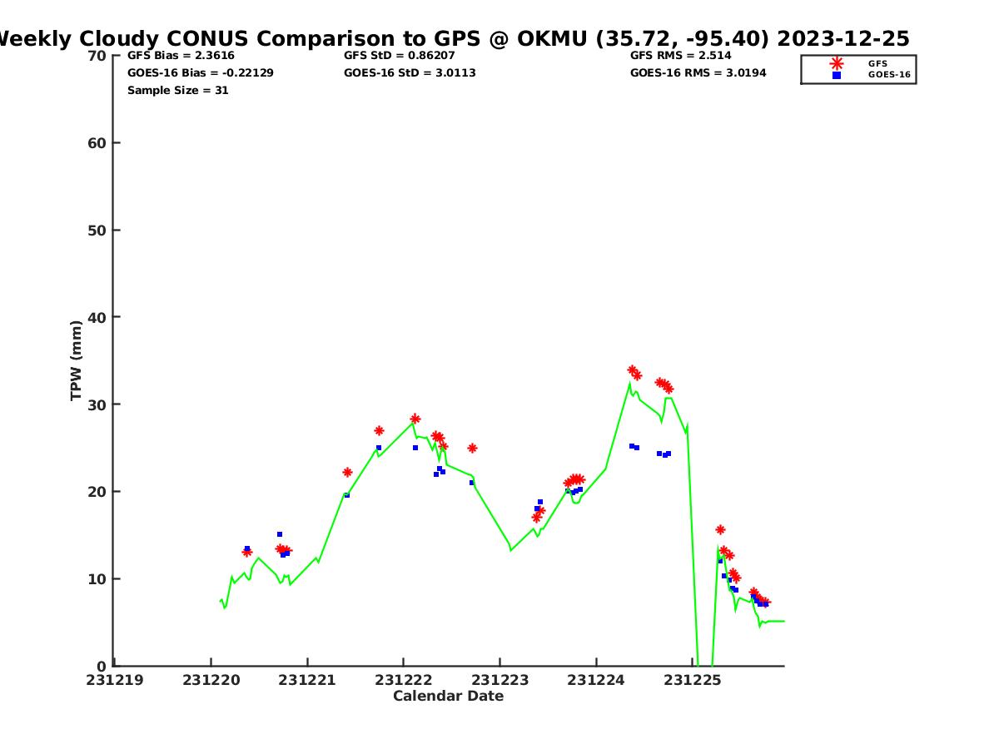Click the x-axis tick label 231219
This screenshot has height=749, width=999.
coord(115,680)
